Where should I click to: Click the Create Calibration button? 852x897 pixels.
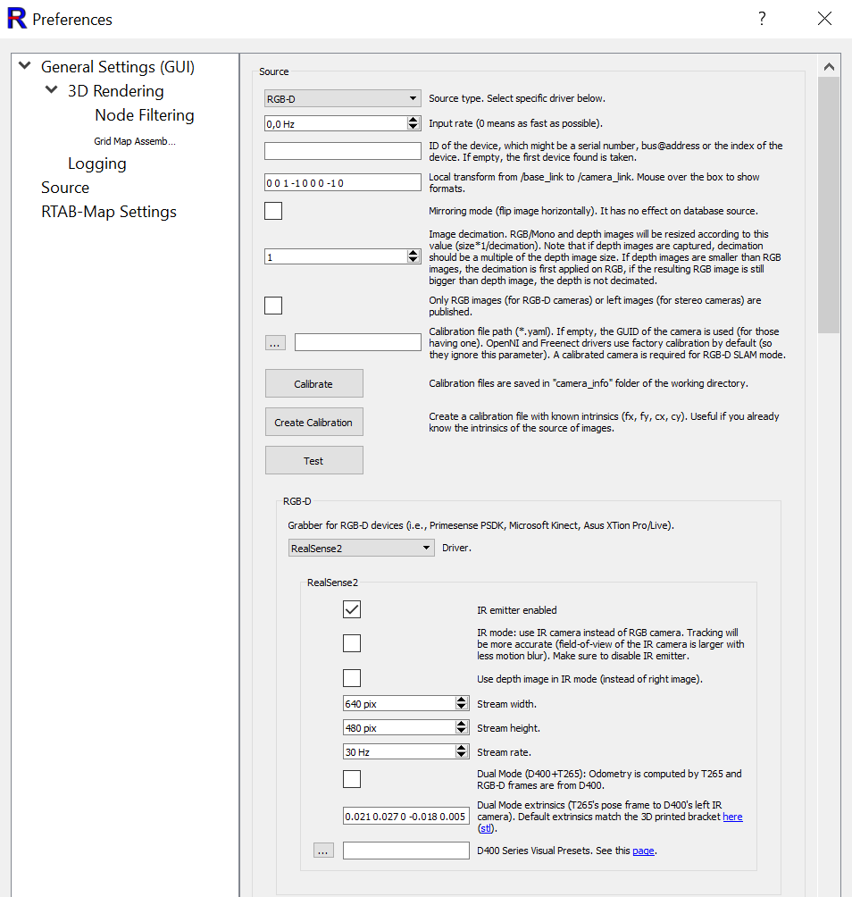pos(314,422)
